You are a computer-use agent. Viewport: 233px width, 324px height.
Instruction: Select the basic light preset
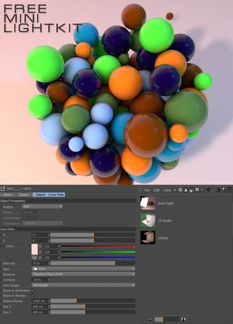click(x=157, y=203)
